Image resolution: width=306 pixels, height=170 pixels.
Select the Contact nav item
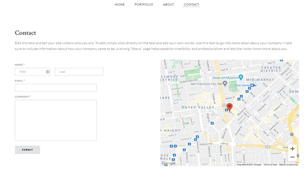(x=191, y=5)
